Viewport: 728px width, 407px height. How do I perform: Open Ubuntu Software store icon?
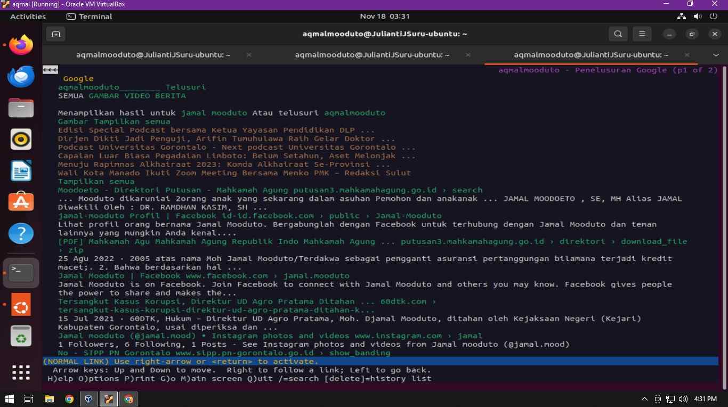[21, 202]
